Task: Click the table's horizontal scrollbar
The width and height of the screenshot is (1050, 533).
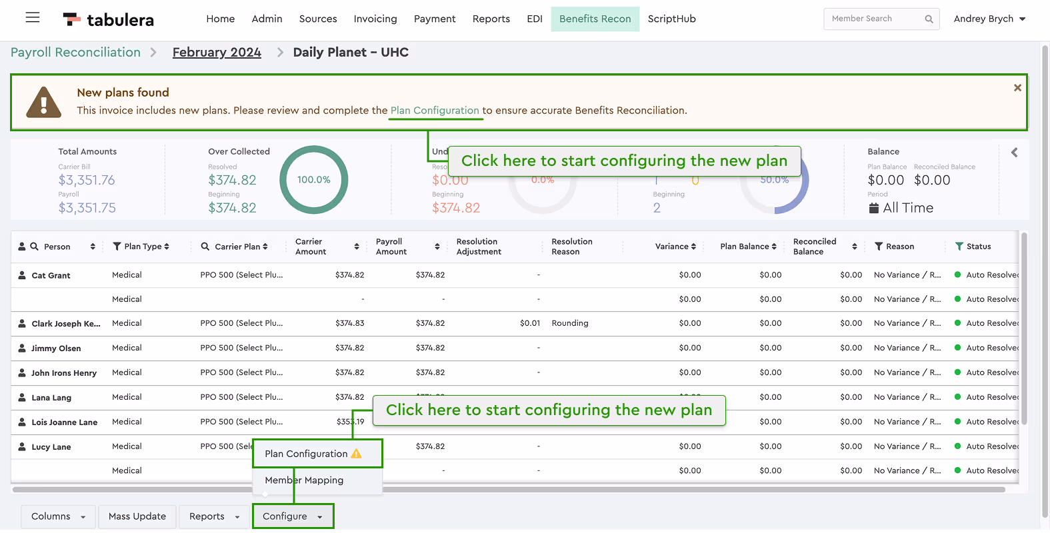Action: pos(509,490)
